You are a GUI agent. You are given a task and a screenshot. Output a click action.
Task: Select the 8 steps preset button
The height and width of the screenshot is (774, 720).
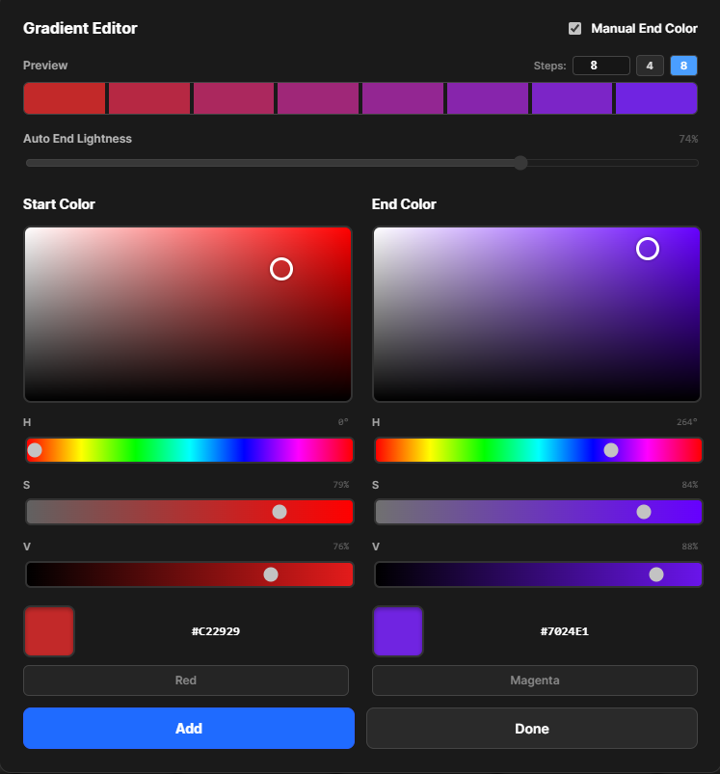pos(683,66)
